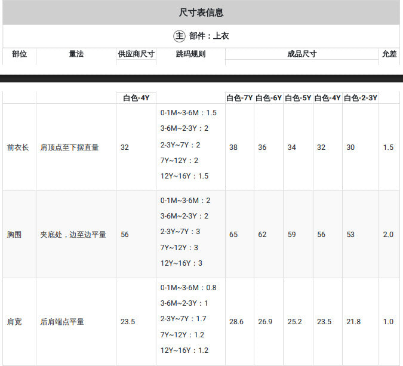403x366 pixels.
Task: Click the 白色-4Y supplier size subheader
Action: point(136,98)
